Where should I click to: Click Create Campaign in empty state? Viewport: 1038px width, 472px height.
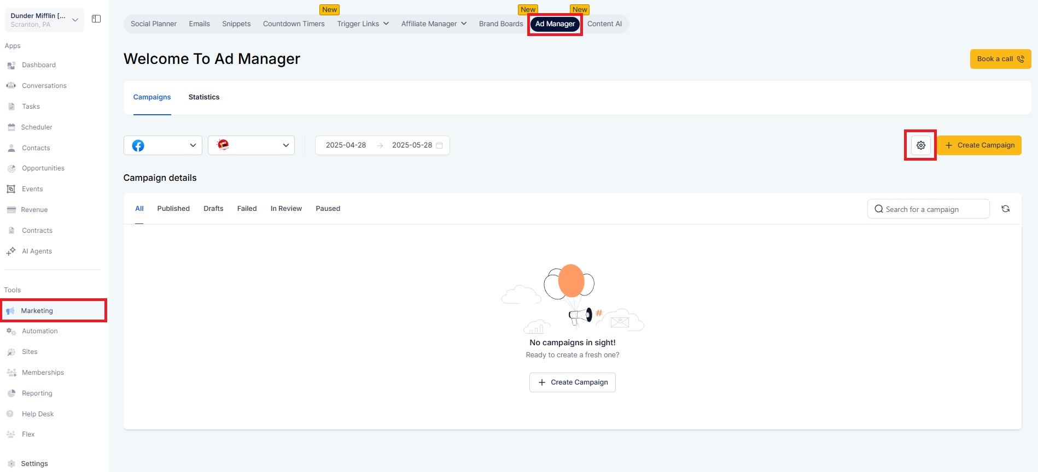[573, 382]
